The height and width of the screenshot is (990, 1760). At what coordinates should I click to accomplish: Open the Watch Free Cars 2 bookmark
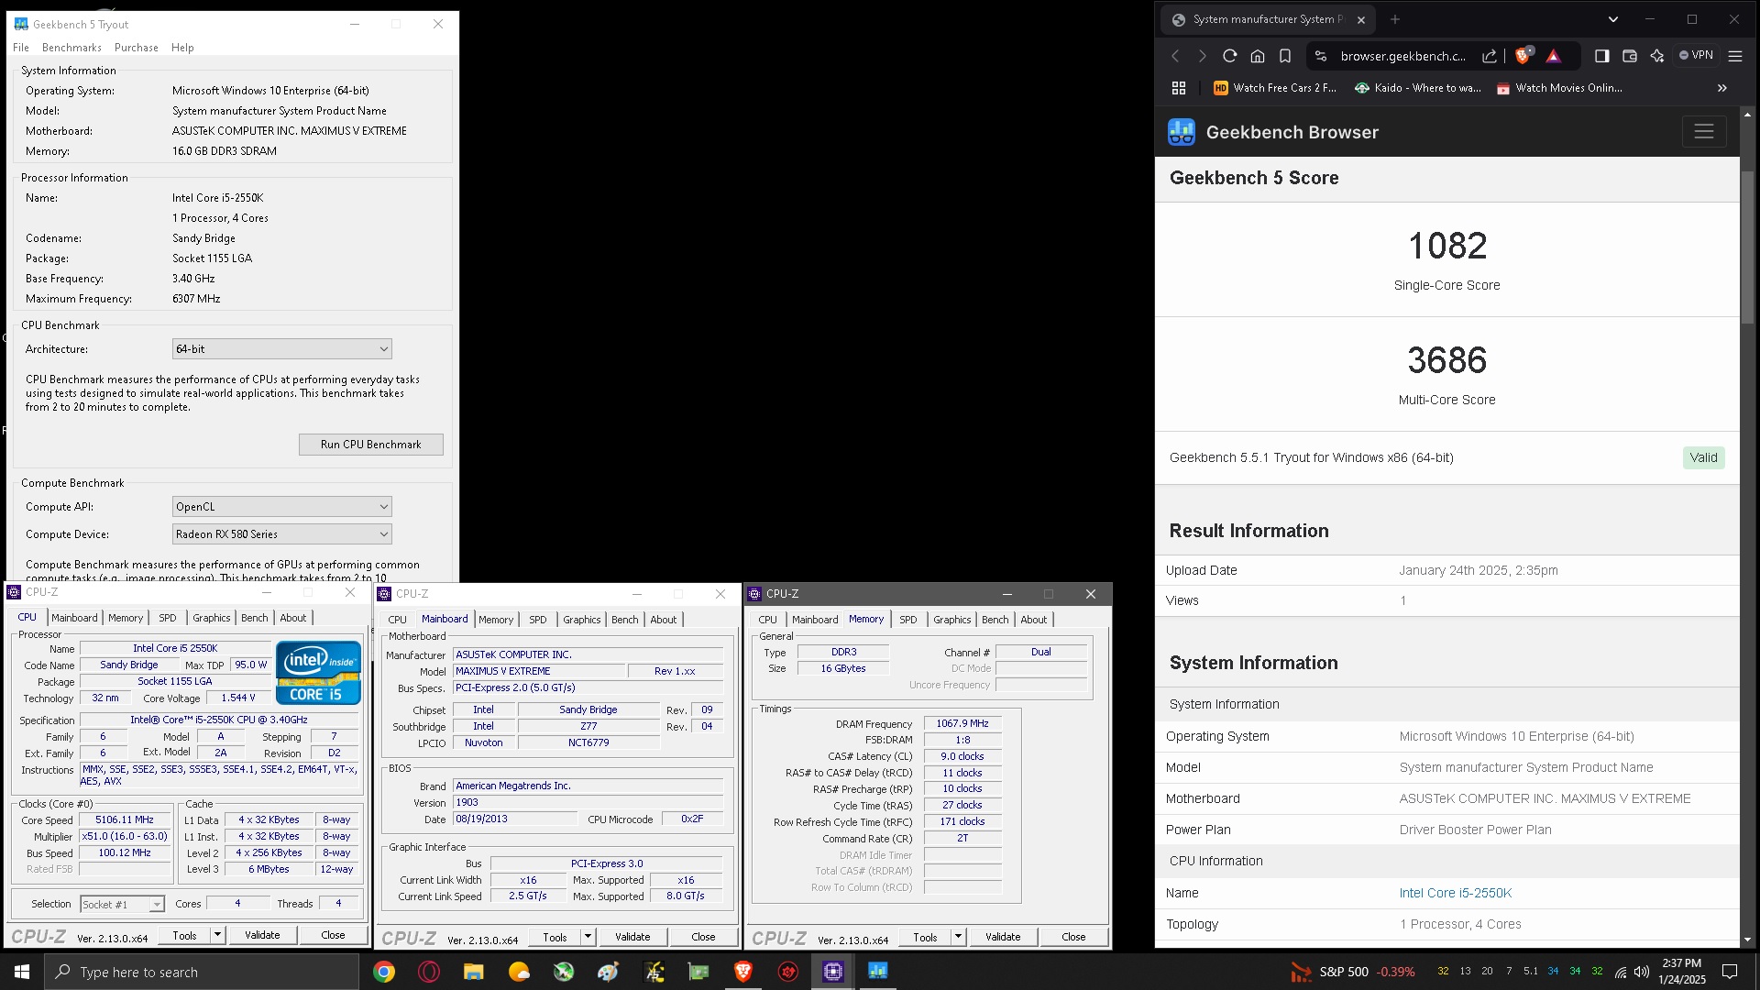point(1275,88)
